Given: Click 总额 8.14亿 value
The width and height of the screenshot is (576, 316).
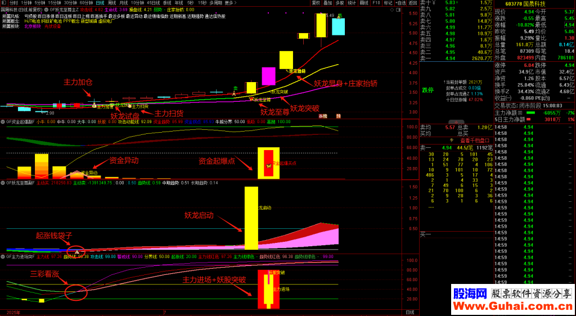Looking at the screenshot, I should [566, 44].
